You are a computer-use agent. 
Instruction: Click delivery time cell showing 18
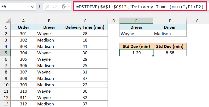click(x=85, y=40)
